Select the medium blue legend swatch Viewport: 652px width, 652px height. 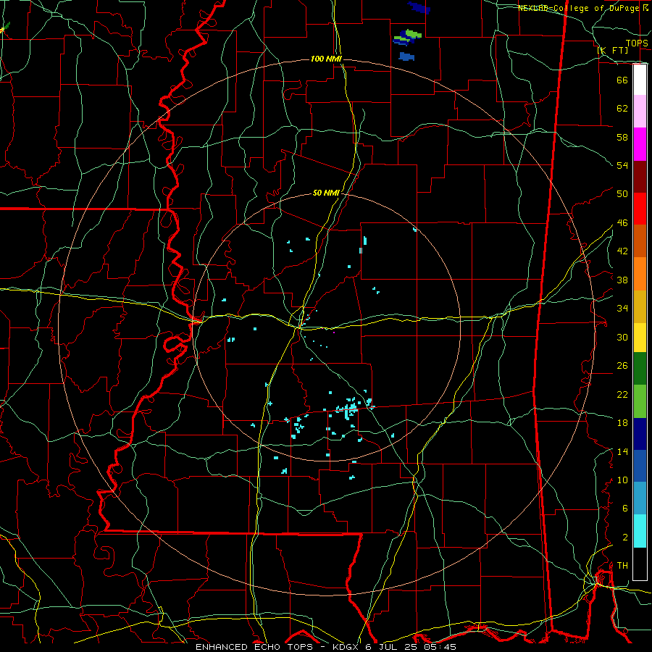[x=640, y=466]
